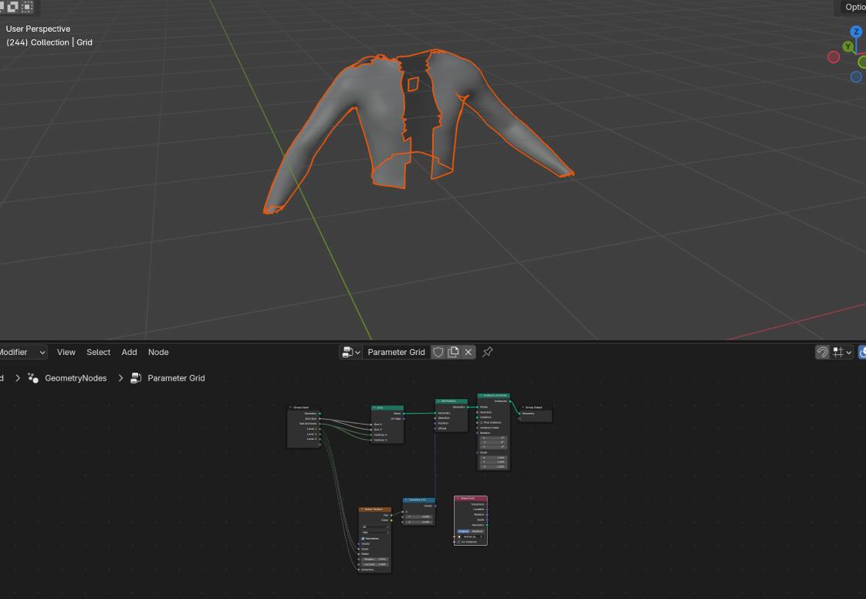Click the snapping magnet icon in node editor
The width and height of the screenshot is (866, 599).
tap(822, 352)
